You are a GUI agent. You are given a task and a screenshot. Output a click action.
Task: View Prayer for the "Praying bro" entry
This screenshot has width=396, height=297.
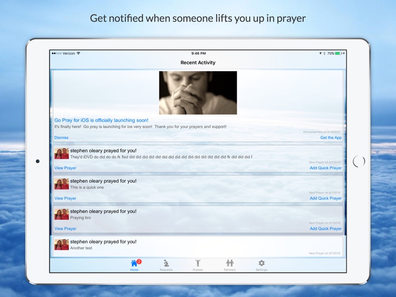65,228
